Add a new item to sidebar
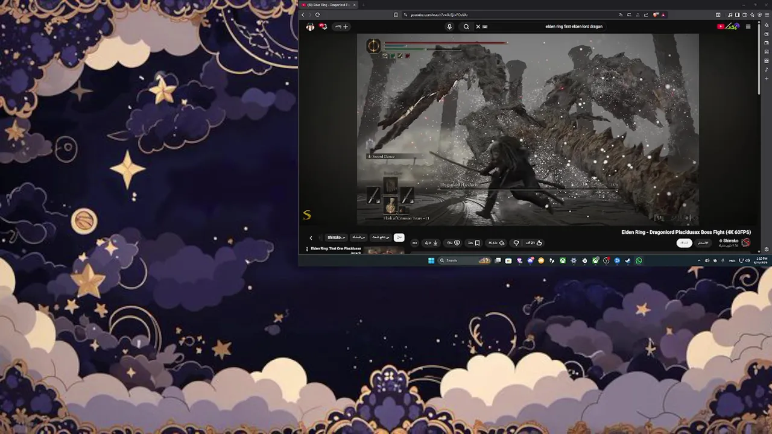The image size is (772, 434). [x=767, y=78]
